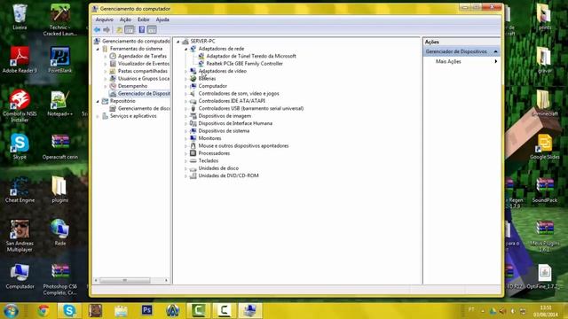Open the Notepad++ desktop shortcut
The width and height of the screenshot is (568, 319).
point(59,103)
